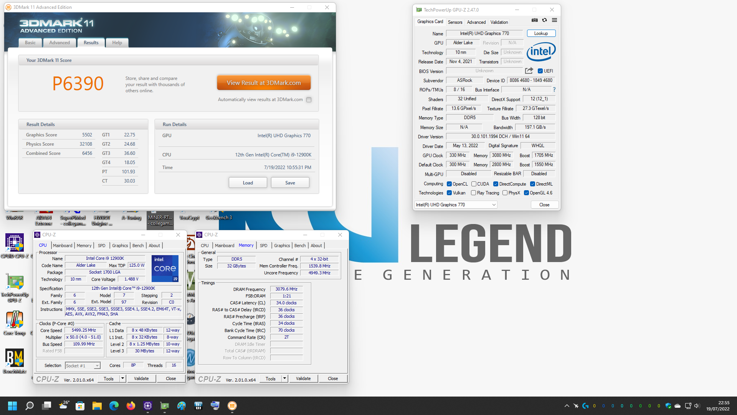The image size is (737, 415).
Task: Open the HWBOT Unigine desktop shortcut
Action: 102,218
